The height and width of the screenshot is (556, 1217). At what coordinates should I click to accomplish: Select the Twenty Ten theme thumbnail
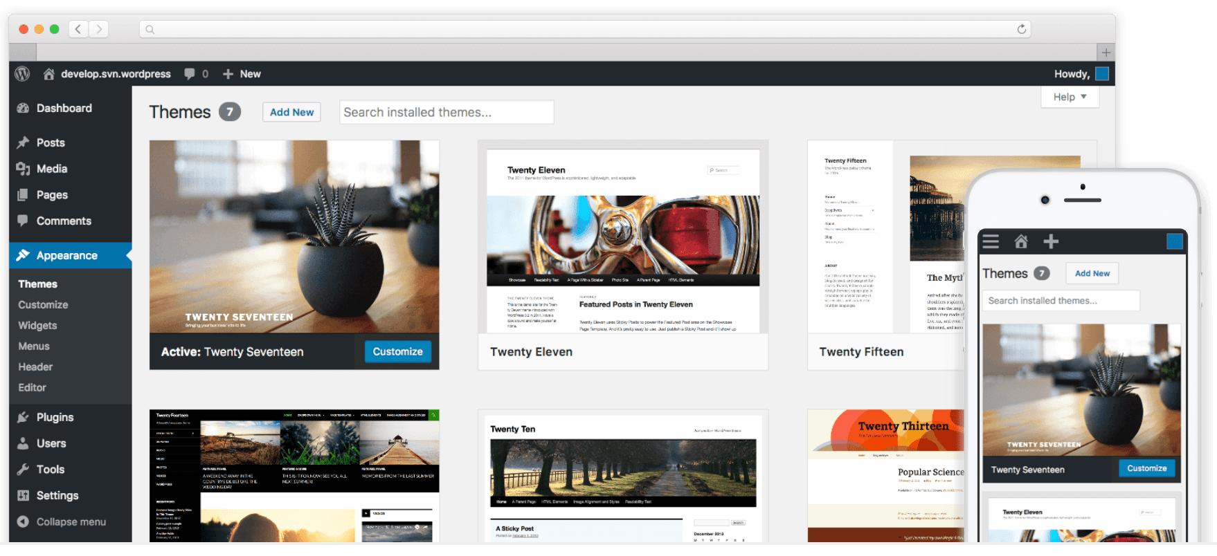point(623,476)
